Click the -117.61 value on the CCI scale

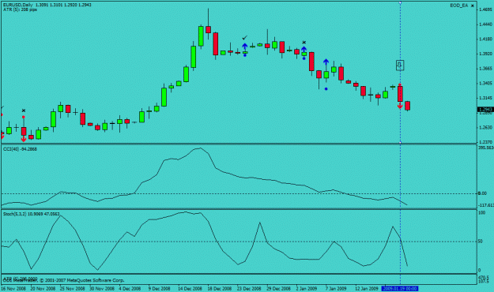pos(486,205)
